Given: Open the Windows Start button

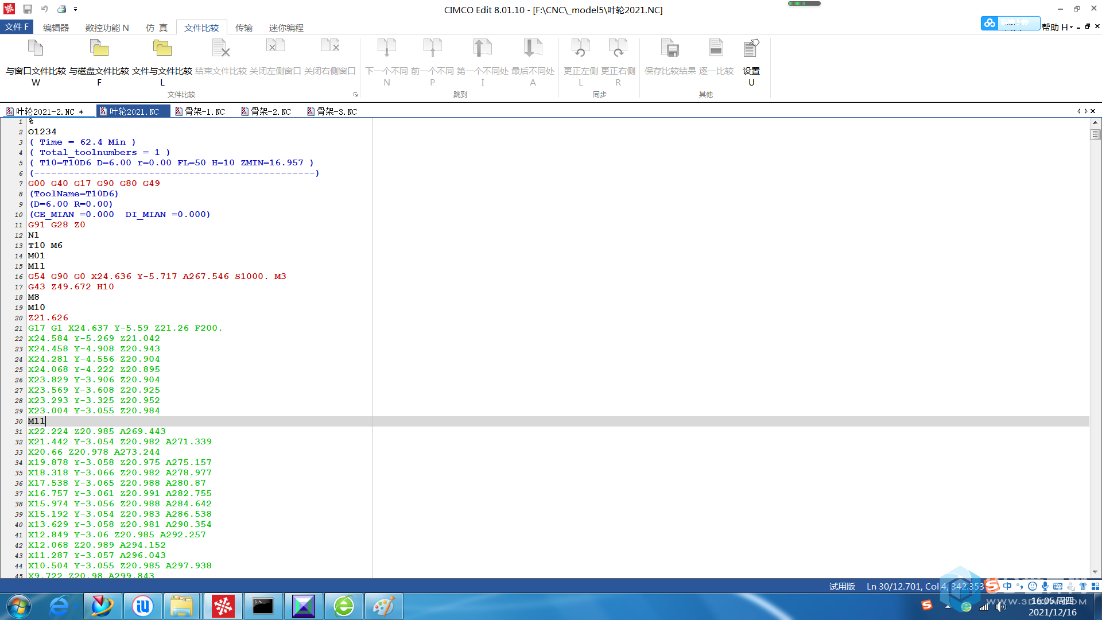Looking at the screenshot, I should 18,606.
